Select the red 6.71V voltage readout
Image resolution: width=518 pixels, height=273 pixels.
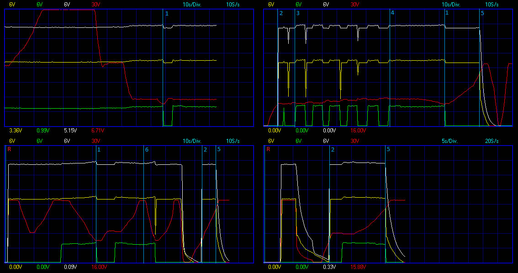pyautogui.click(x=97, y=131)
